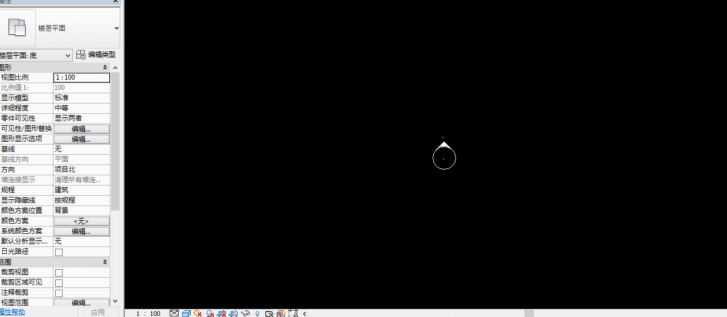Viewport: 727px width, 317px height.
Task: Toggle the analytical model display icon
Action: tap(281, 314)
